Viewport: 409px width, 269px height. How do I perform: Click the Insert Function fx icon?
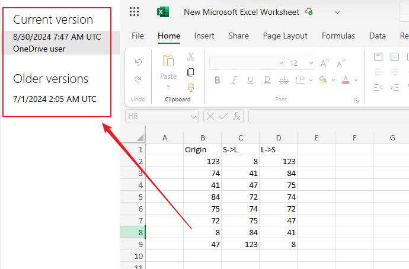[237, 116]
